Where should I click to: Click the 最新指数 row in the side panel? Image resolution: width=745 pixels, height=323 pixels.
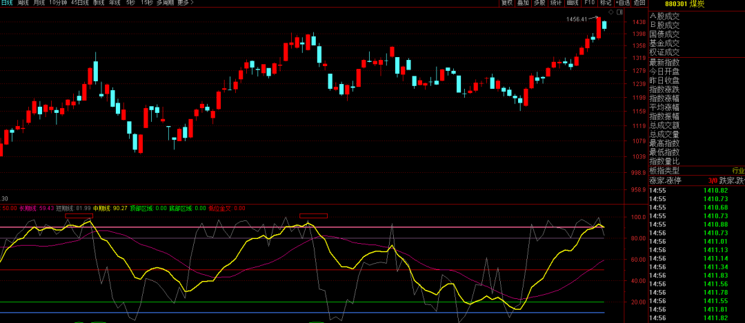click(664, 62)
